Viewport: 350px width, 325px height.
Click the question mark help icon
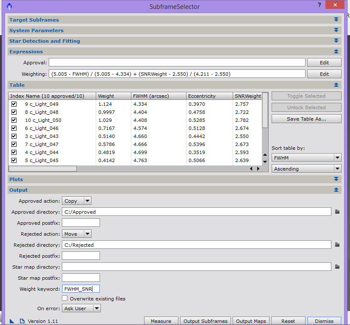[x=319, y=5]
